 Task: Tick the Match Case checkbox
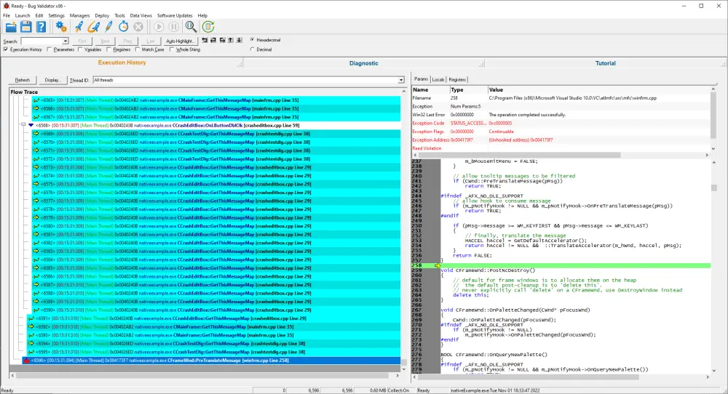[138, 49]
